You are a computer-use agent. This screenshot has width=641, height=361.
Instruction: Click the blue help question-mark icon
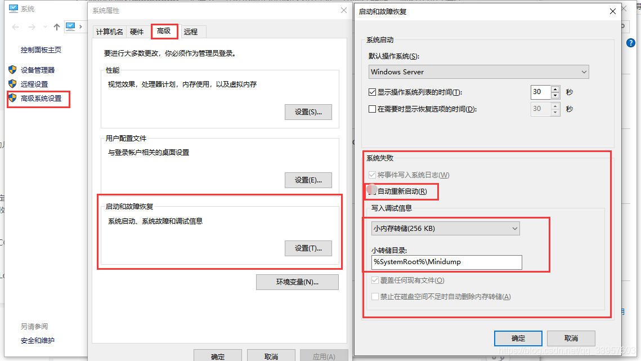click(x=631, y=42)
